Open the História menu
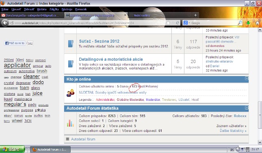This screenshot has width=262, height=153. pos(42,9)
